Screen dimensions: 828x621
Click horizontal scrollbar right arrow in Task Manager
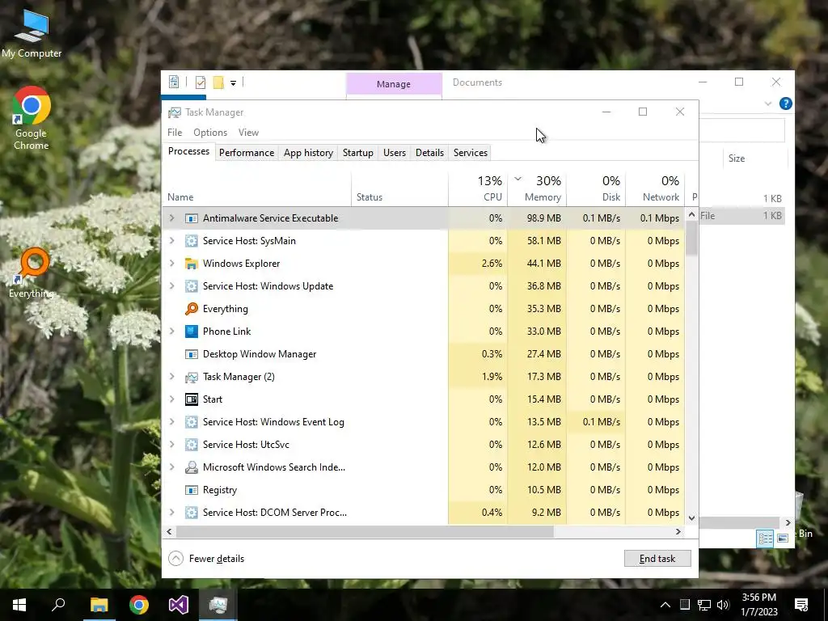(678, 532)
